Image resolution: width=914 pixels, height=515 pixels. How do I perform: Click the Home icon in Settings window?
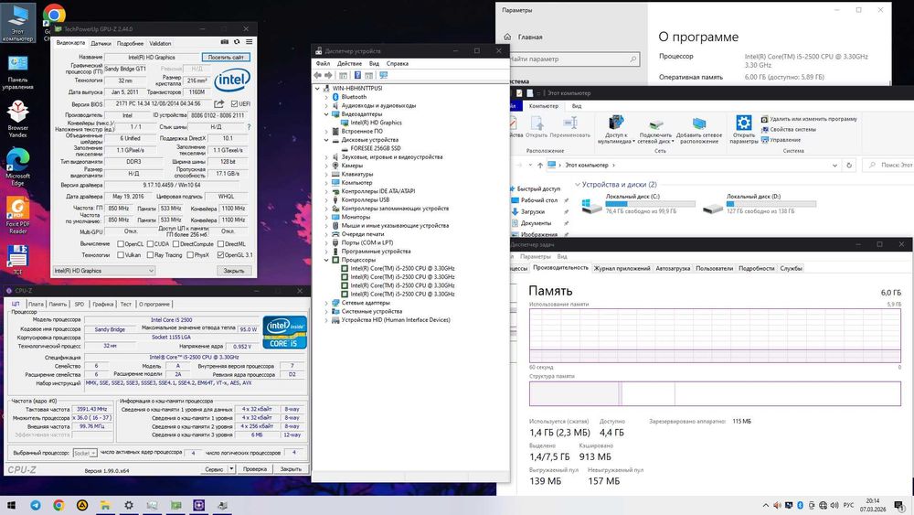tap(507, 37)
